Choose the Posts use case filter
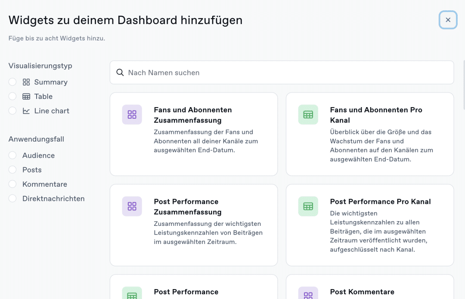This screenshot has height=299, width=465. coord(12,170)
